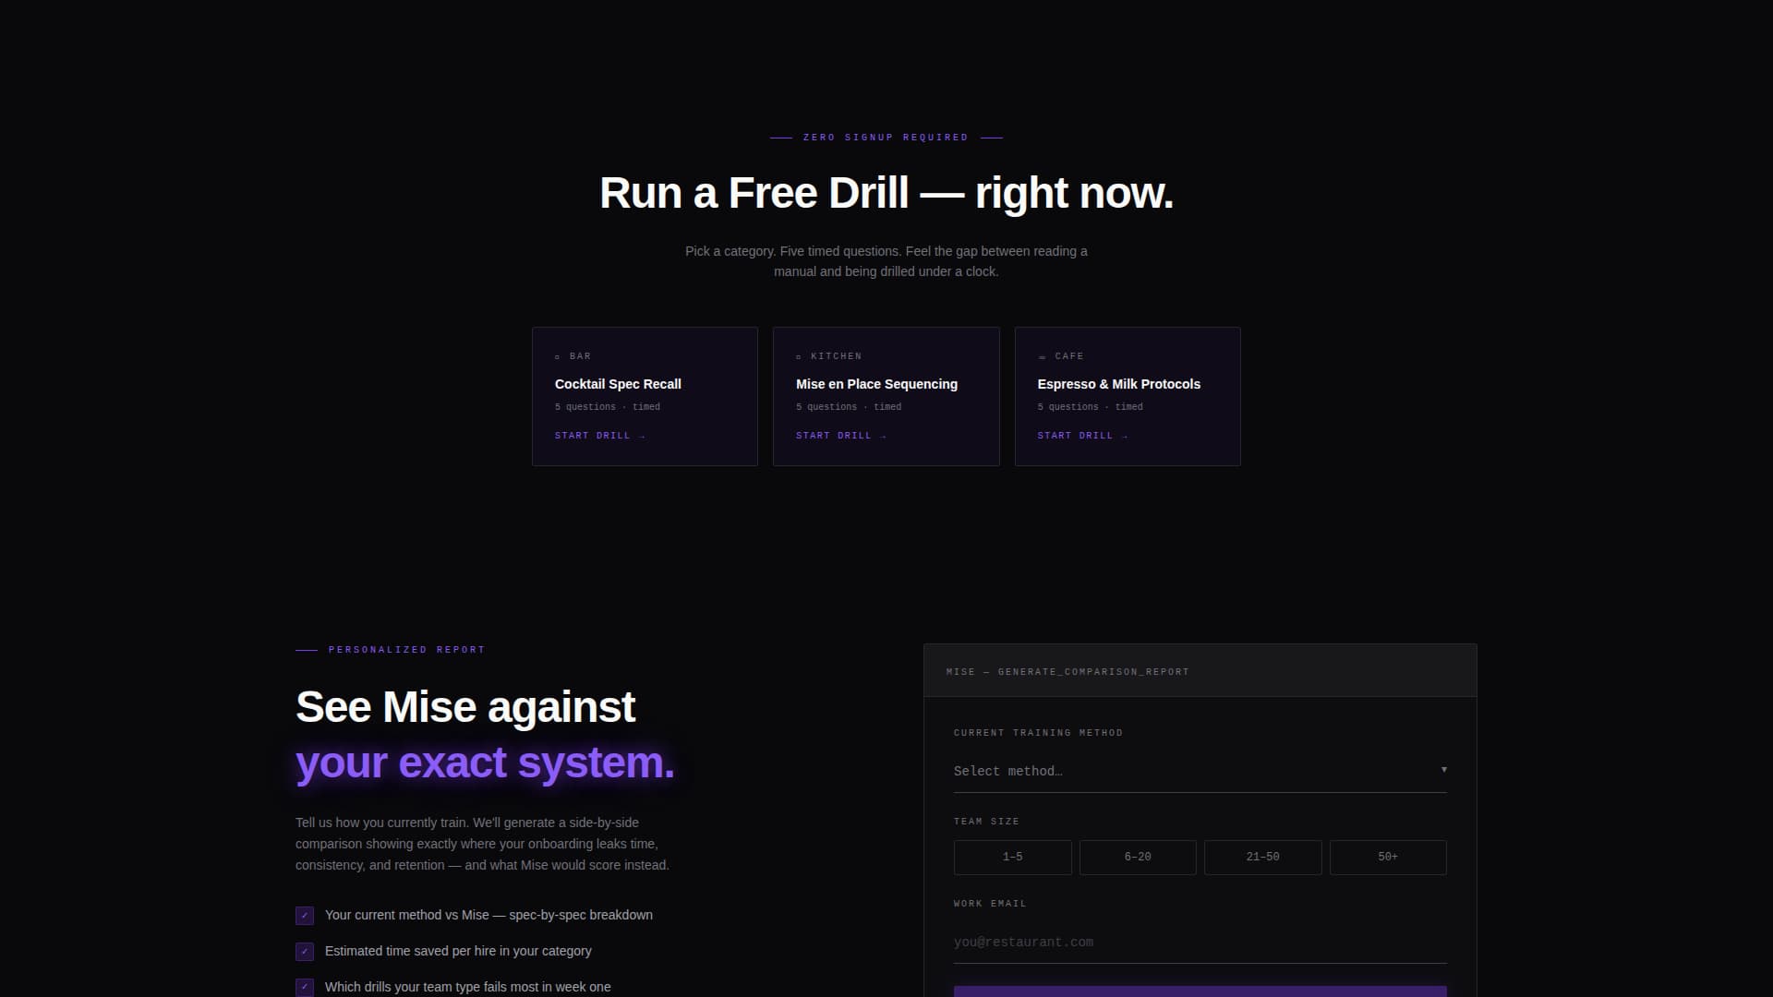Image resolution: width=1773 pixels, height=997 pixels.
Task: Open the Select method dropdown
Action: pyautogui.click(x=1200, y=771)
